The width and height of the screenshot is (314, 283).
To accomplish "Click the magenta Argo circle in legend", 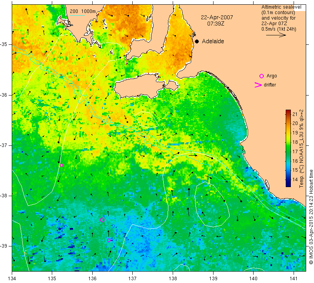I will tap(261, 76).
